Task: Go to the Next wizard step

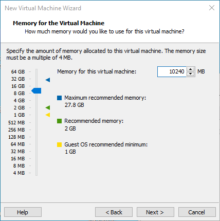Action: click(155, 212)
